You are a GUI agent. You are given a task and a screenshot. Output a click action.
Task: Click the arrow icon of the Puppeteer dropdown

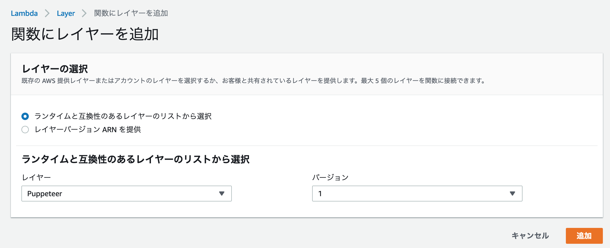click(222, 194)
